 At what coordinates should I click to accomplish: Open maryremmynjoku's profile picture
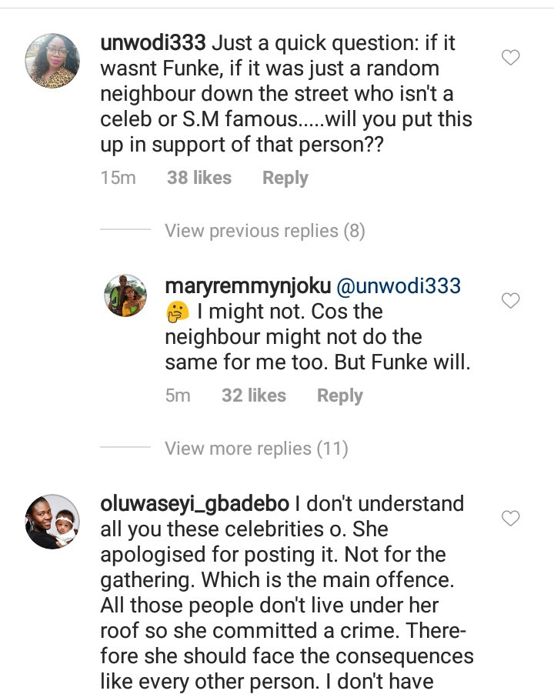[x=125, y=295]
